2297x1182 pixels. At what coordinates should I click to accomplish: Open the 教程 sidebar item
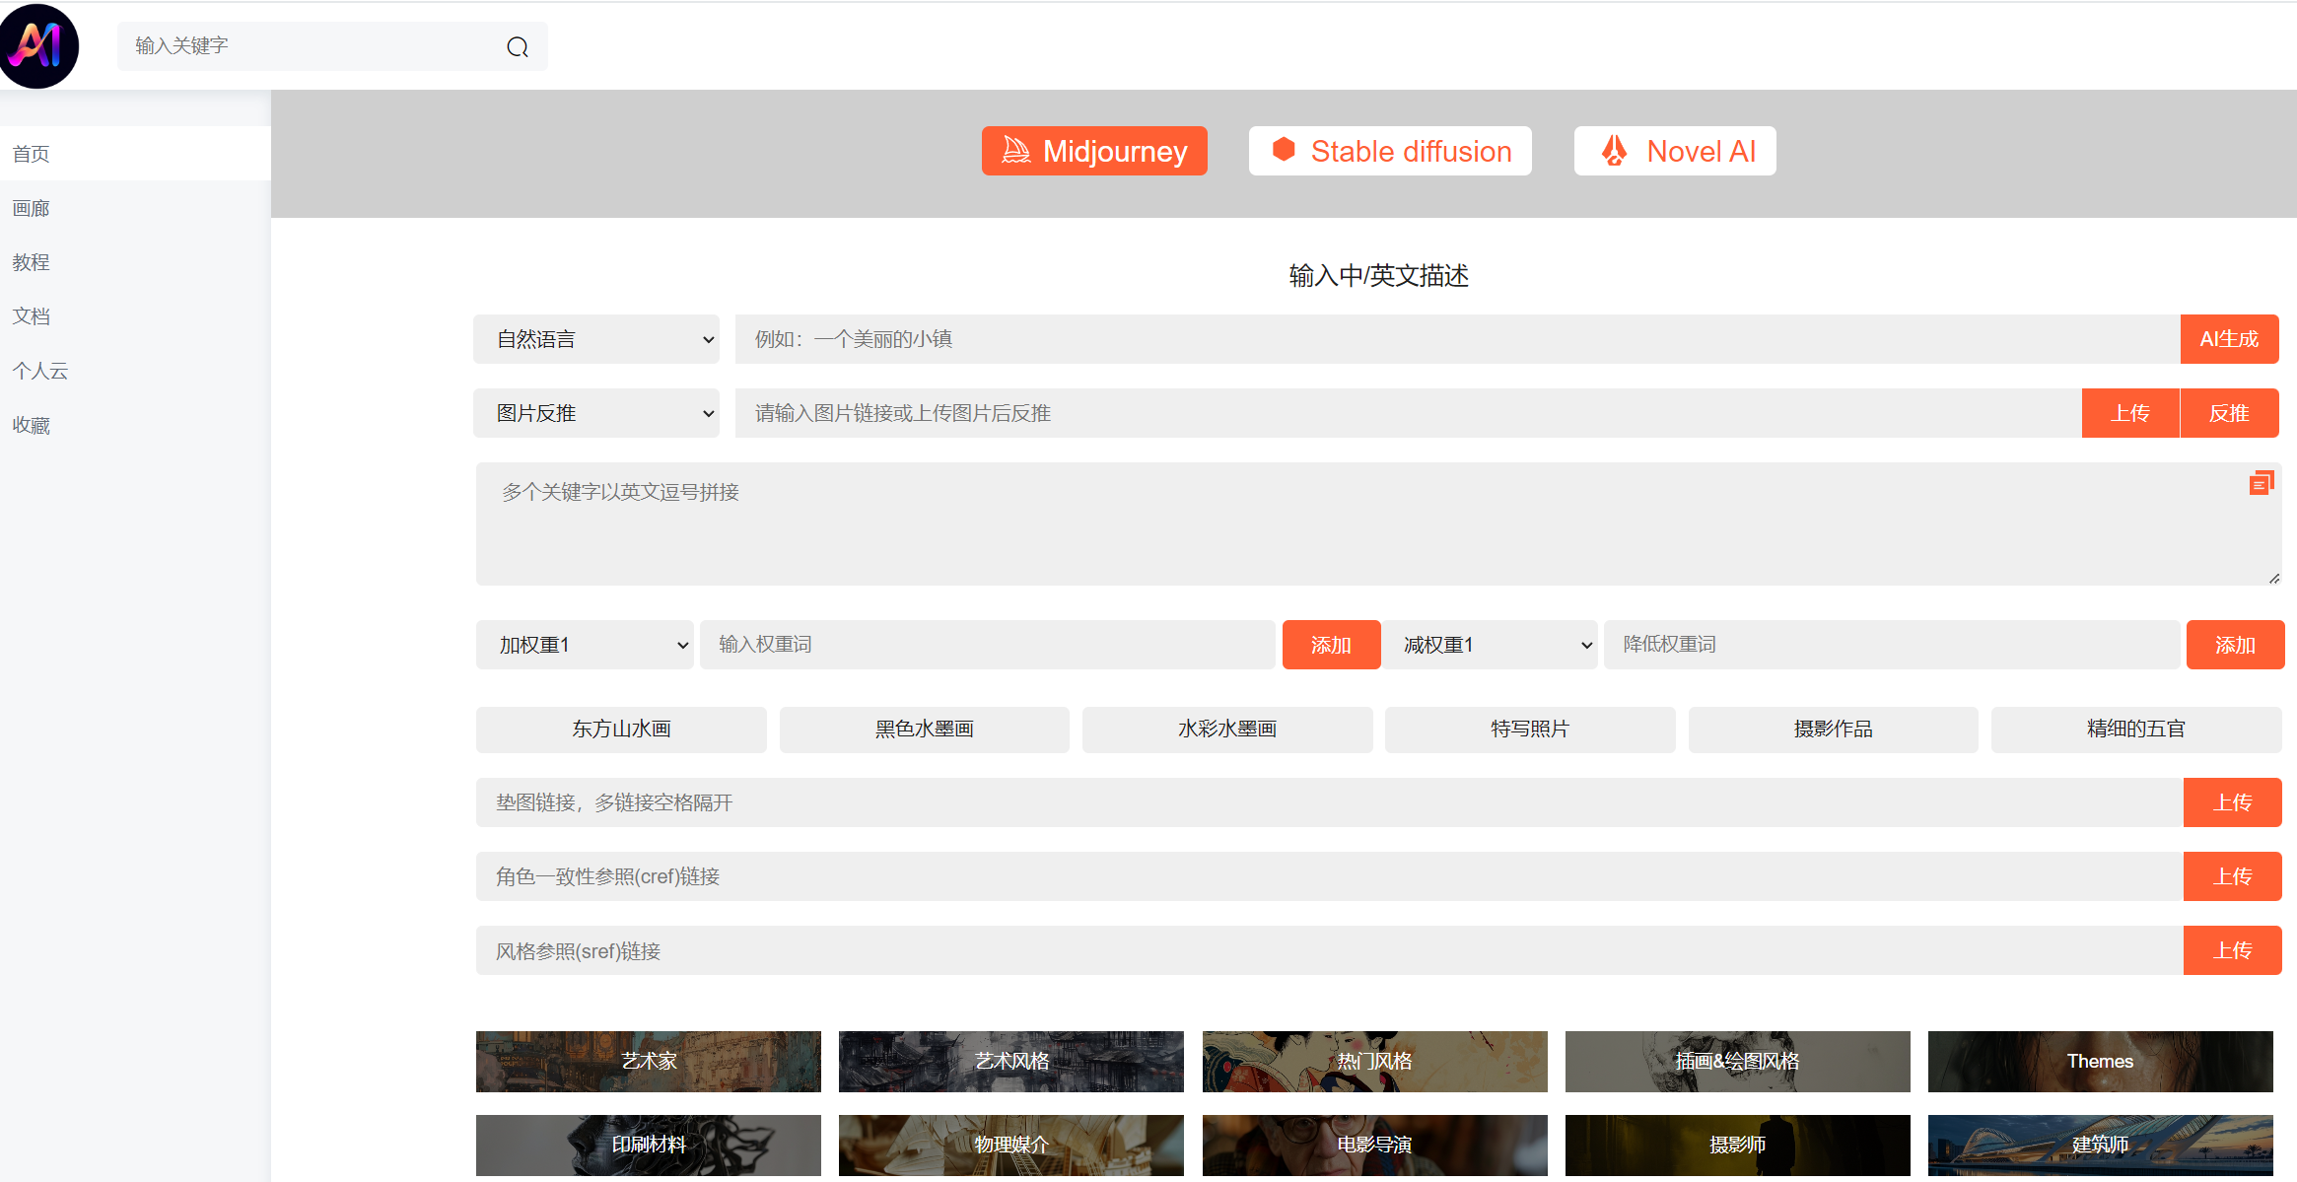click(135, 262)
